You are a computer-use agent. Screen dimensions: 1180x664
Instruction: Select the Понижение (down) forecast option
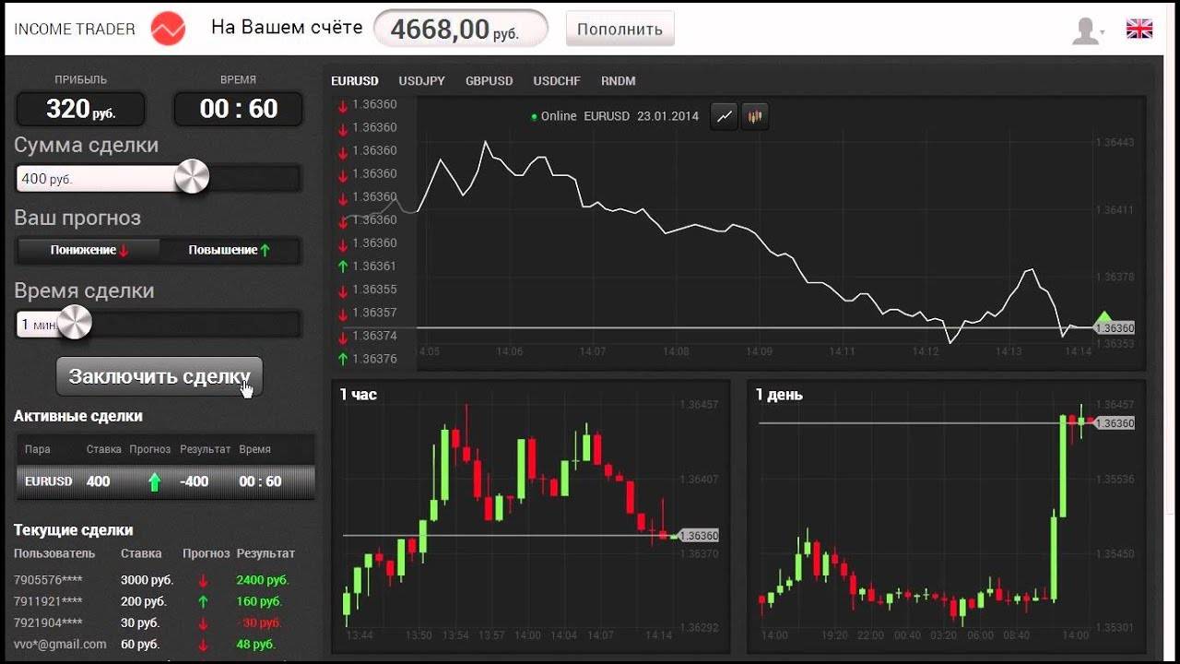89,250
